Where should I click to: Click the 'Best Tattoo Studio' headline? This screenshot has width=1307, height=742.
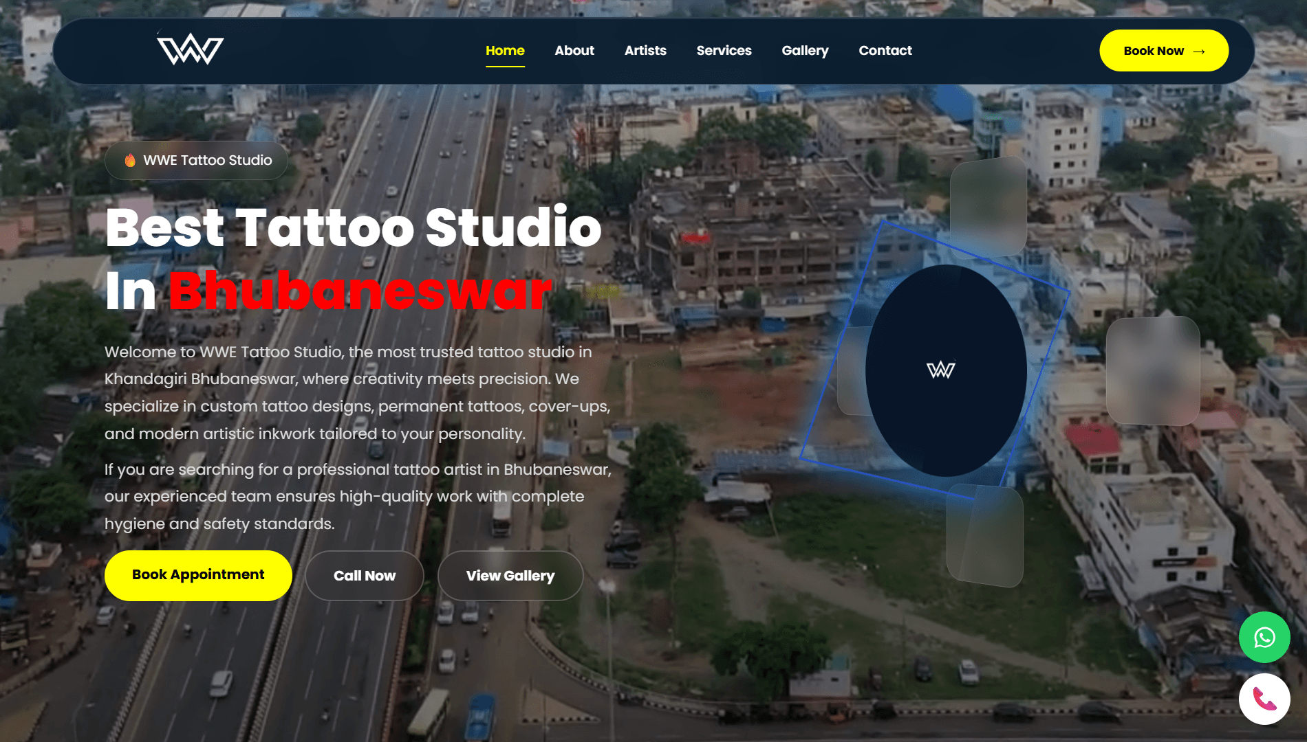[x=354, y=227]
